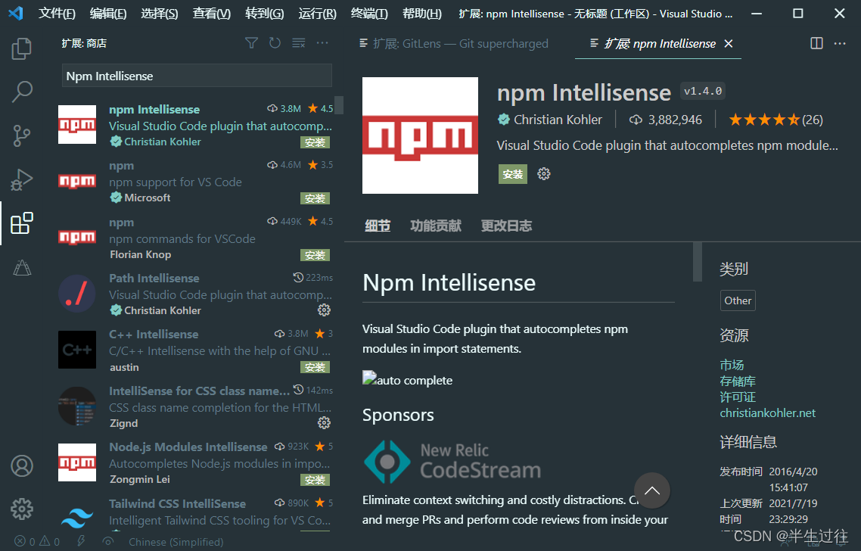The width and height of the screenshot is (861, 551).
Task: Select the 功能贡献 tab
Action: click(x=436, y=226)
